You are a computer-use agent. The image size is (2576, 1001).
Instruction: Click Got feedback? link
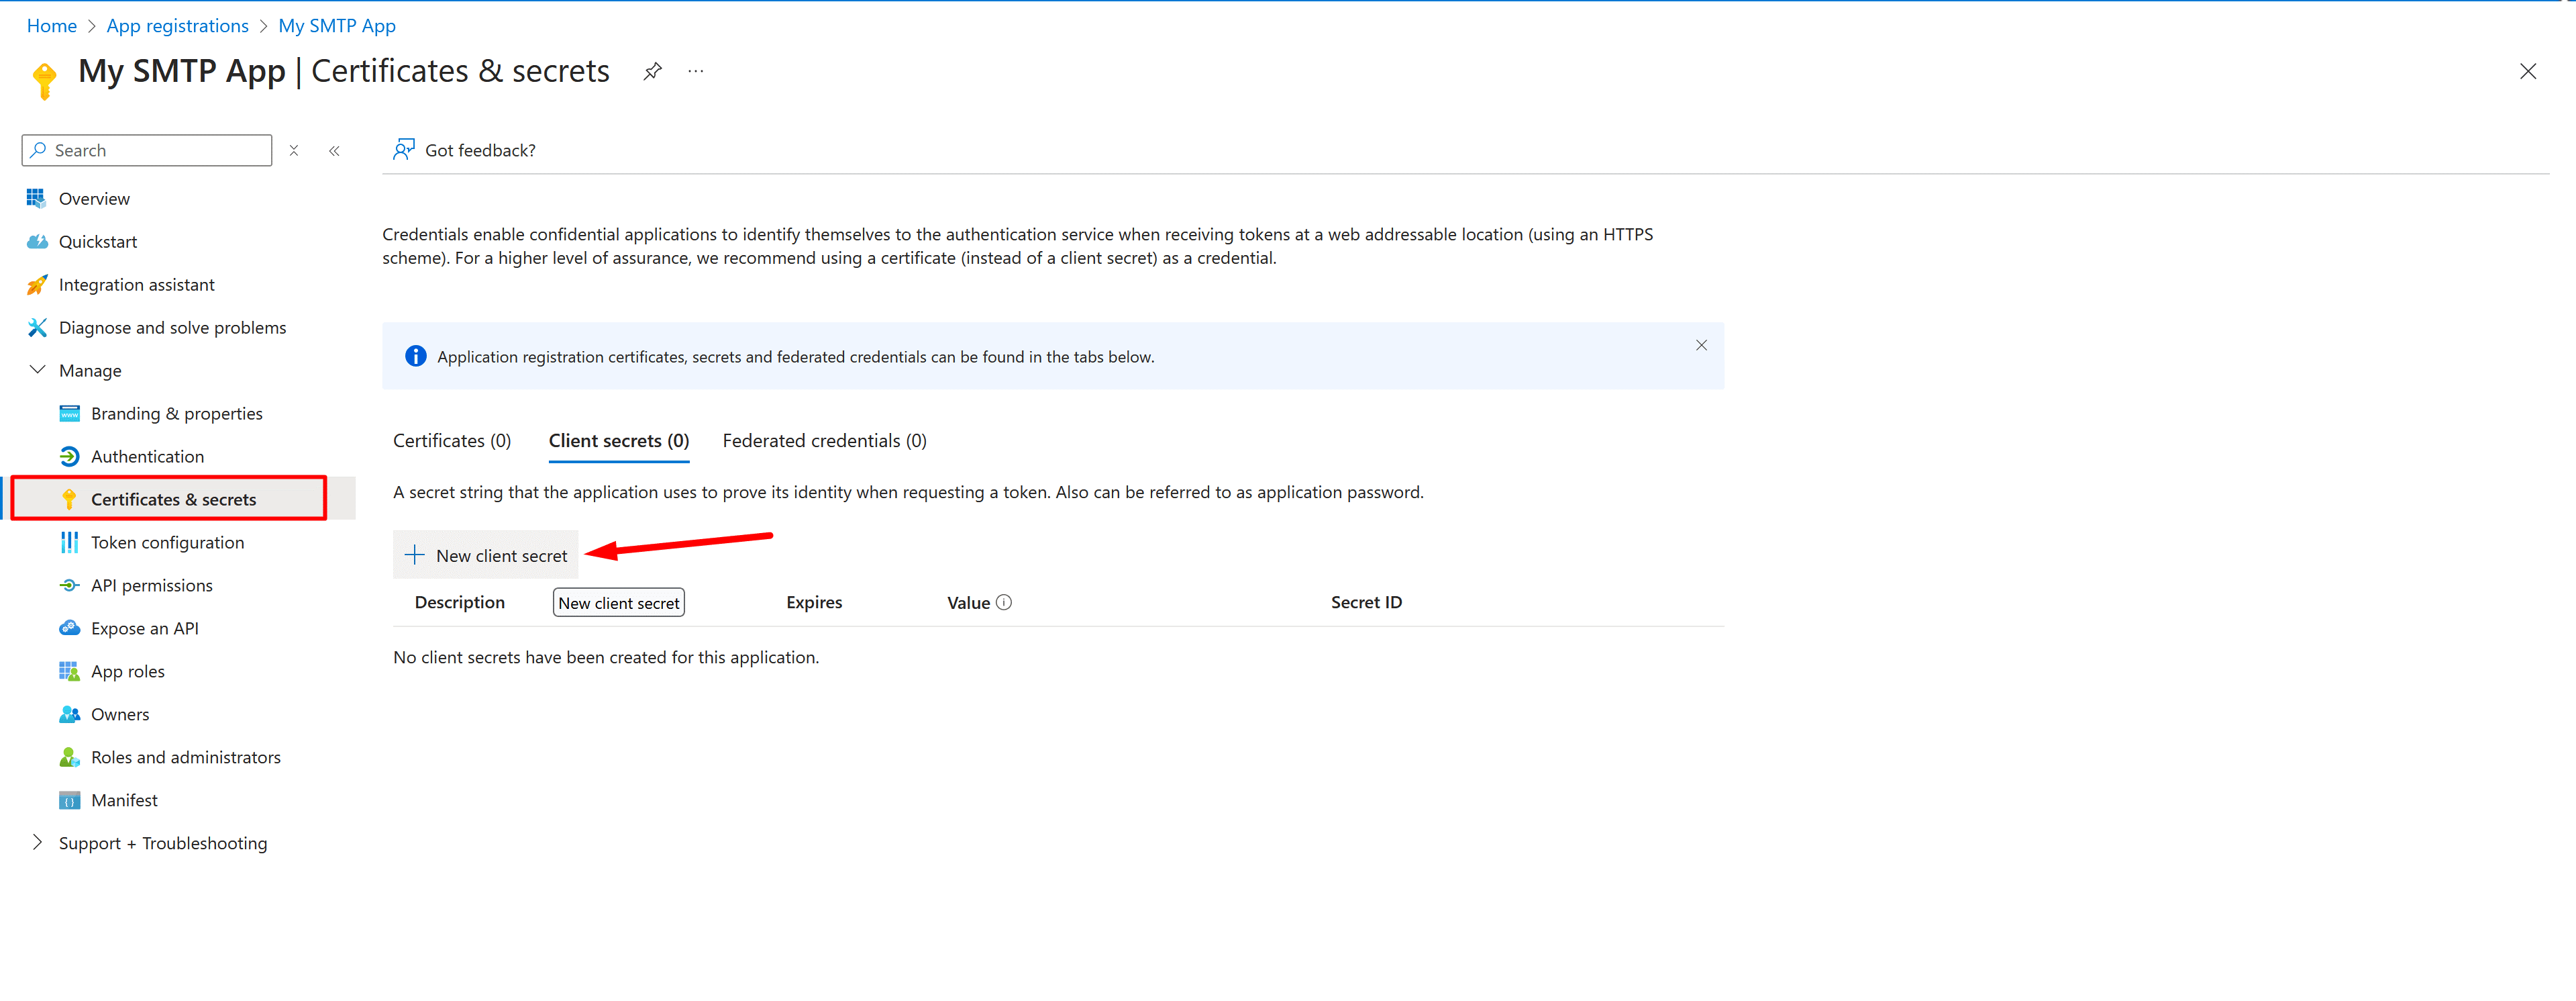[x=480, y=150]
